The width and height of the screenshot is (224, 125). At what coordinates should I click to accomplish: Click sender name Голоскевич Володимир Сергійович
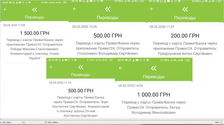click(x=108, y=54)
